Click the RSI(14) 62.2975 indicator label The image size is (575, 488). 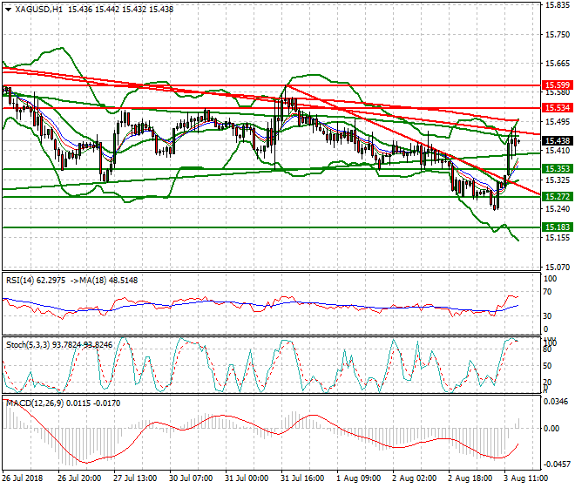point(36,281)
